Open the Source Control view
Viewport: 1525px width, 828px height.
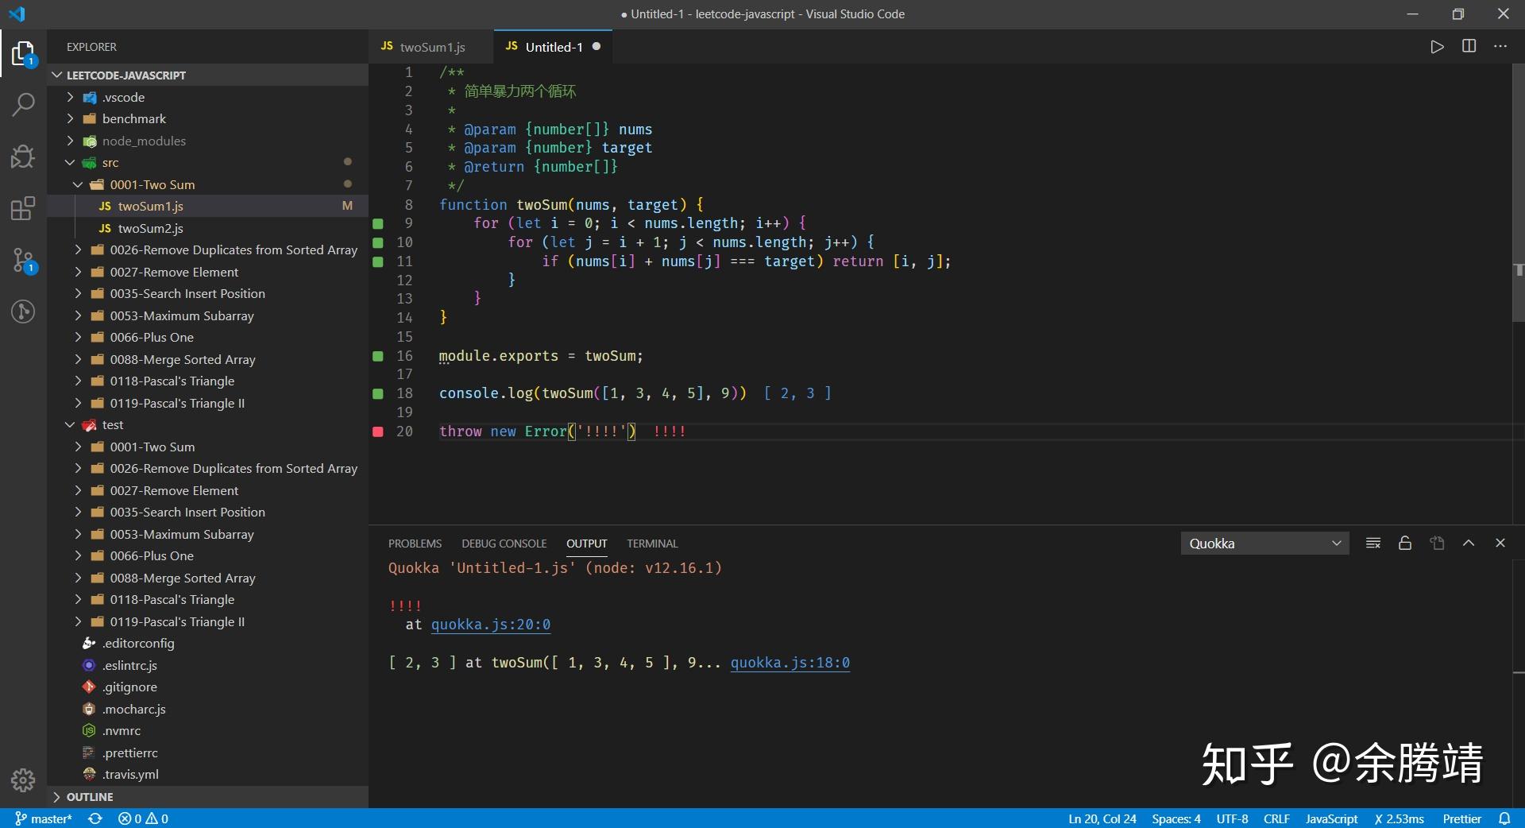[x=23, y=261]
